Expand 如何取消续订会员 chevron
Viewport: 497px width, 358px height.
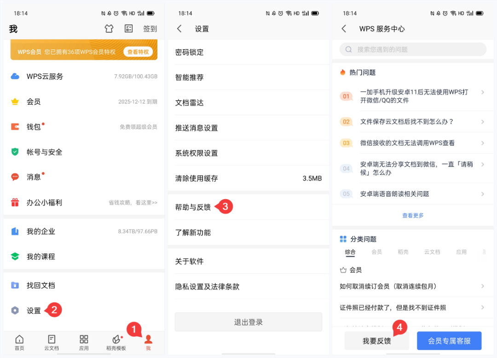[482, 286]
